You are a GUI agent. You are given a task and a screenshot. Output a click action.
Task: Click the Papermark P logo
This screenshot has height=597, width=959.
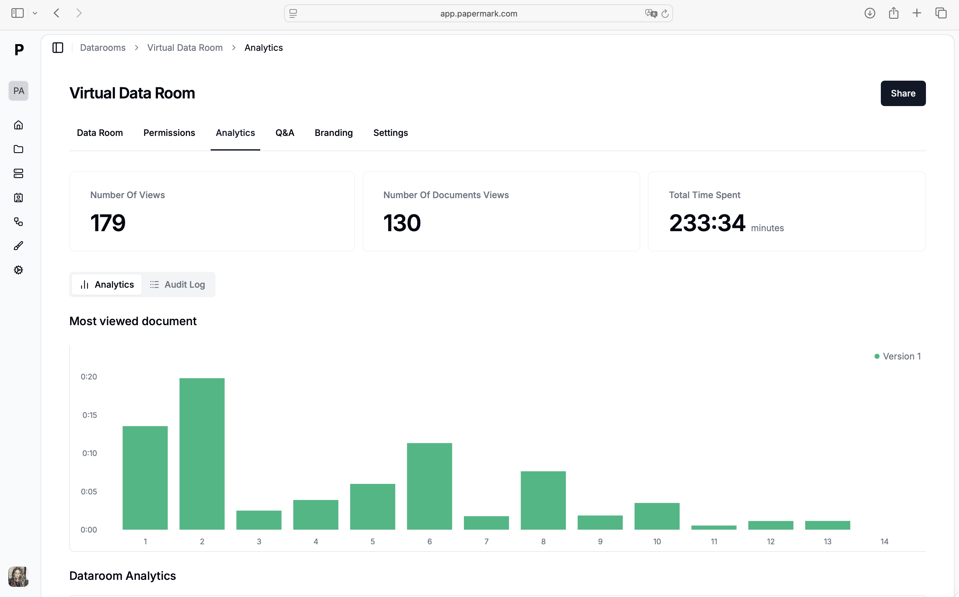[x=18, y=50]
